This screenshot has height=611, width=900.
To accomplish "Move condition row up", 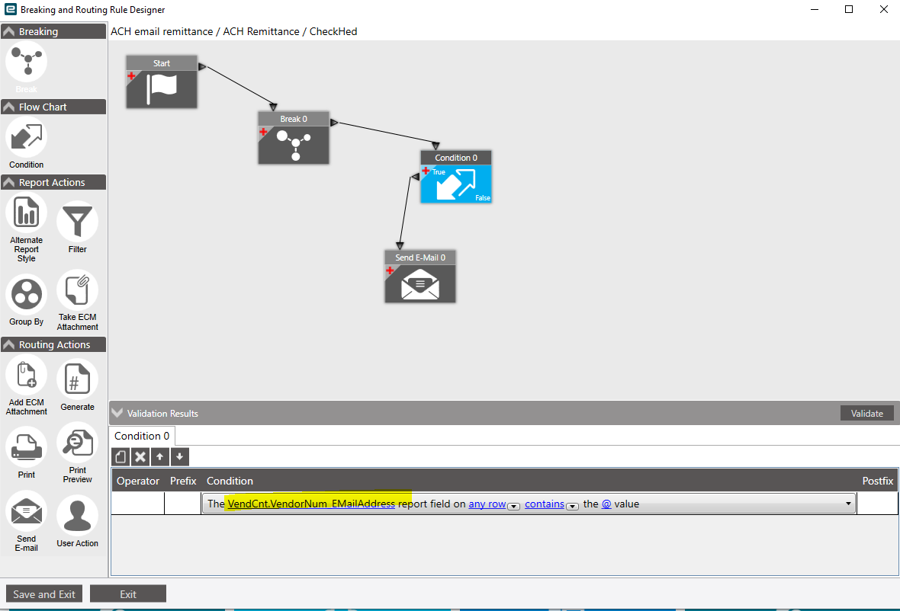I will [x=160, y=457].
